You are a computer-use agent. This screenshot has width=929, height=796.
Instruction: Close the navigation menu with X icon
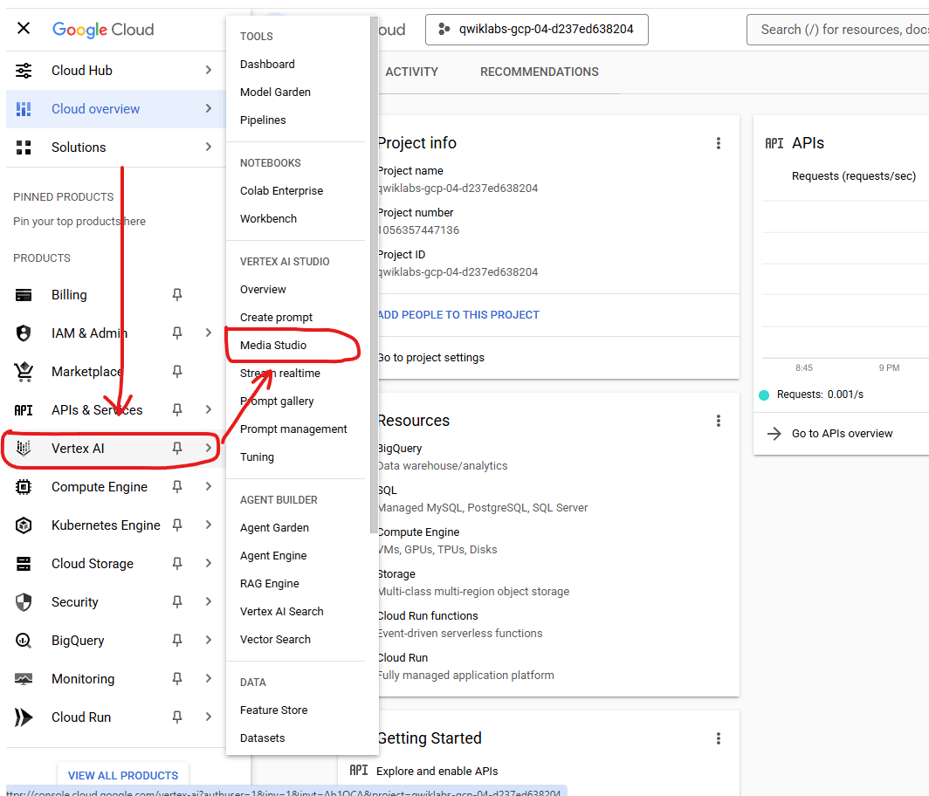[24, 29]
